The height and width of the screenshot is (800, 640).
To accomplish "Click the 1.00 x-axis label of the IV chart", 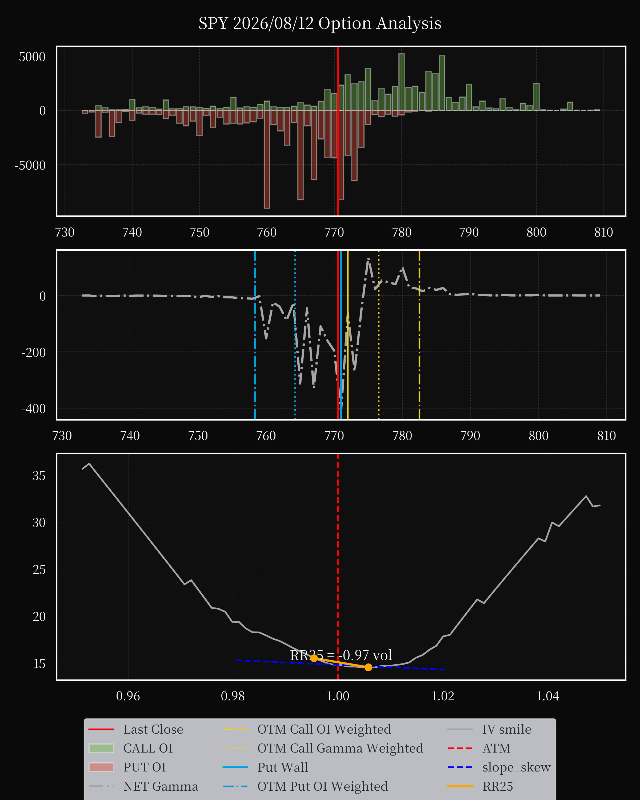I will tap(338, 696).
